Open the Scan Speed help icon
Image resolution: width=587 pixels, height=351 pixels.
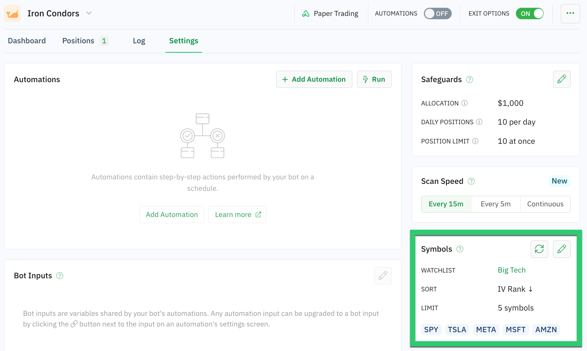point(470,181)
